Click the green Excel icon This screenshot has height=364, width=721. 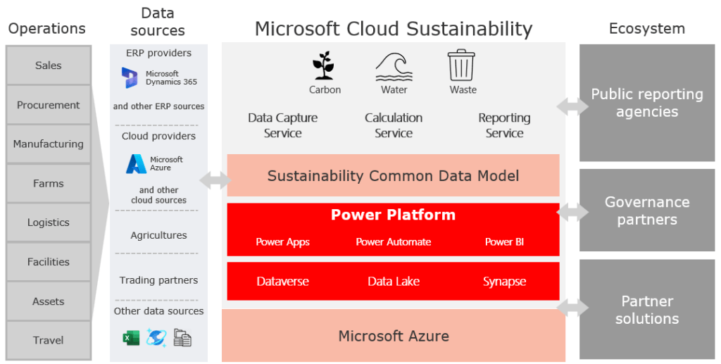[x=131, y=338]
